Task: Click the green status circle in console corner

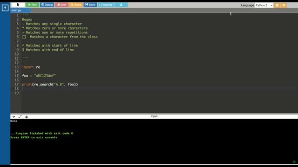Action: click(294, 162)
